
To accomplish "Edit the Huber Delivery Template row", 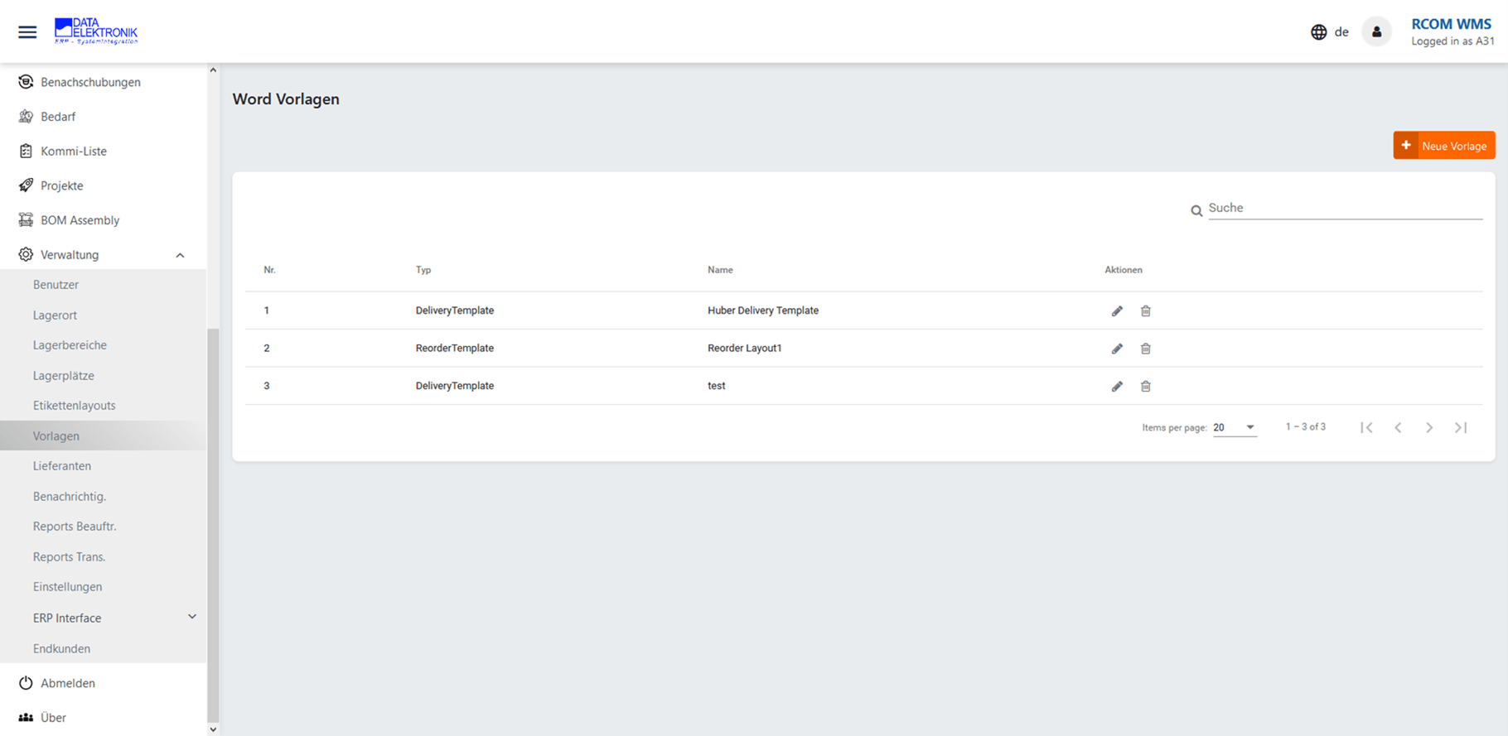I will point(1117,311).
